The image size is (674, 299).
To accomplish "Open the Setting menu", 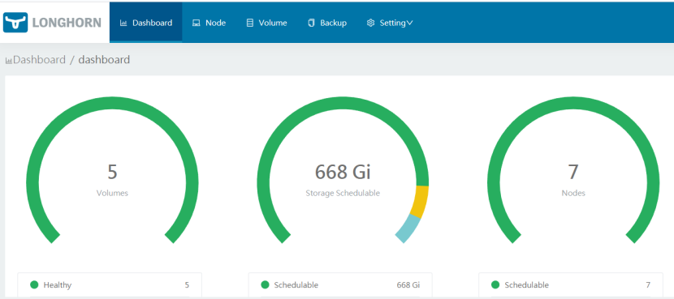I will point(390,23).
